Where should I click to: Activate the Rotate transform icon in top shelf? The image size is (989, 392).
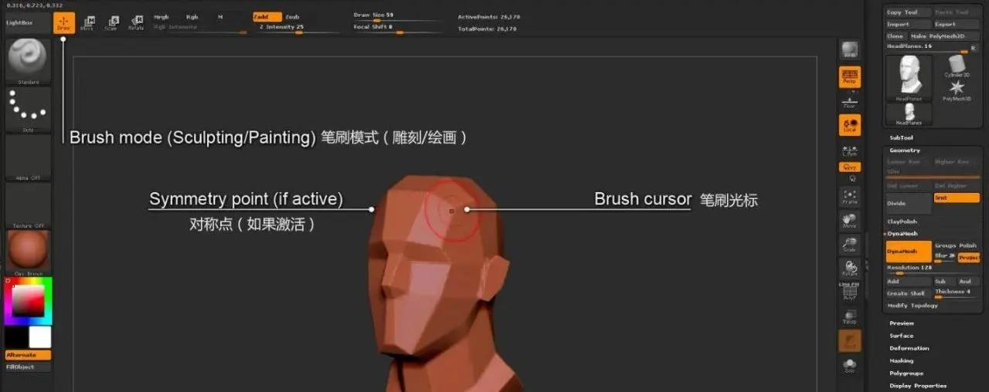[x=136, y=23]
